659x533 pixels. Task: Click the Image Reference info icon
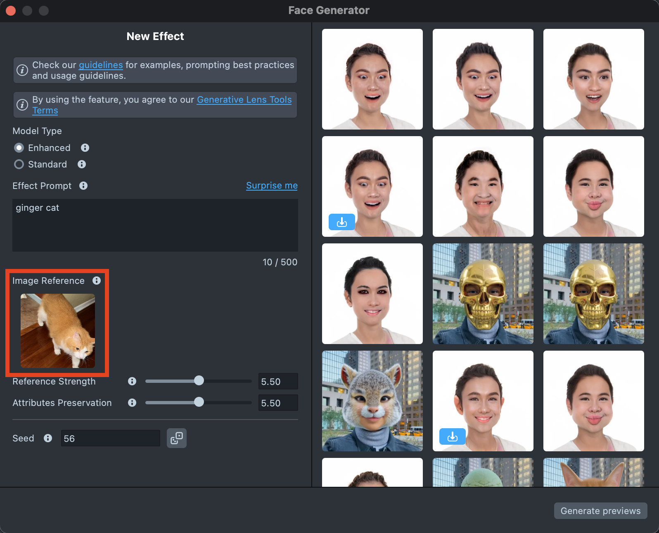(97, 281)
